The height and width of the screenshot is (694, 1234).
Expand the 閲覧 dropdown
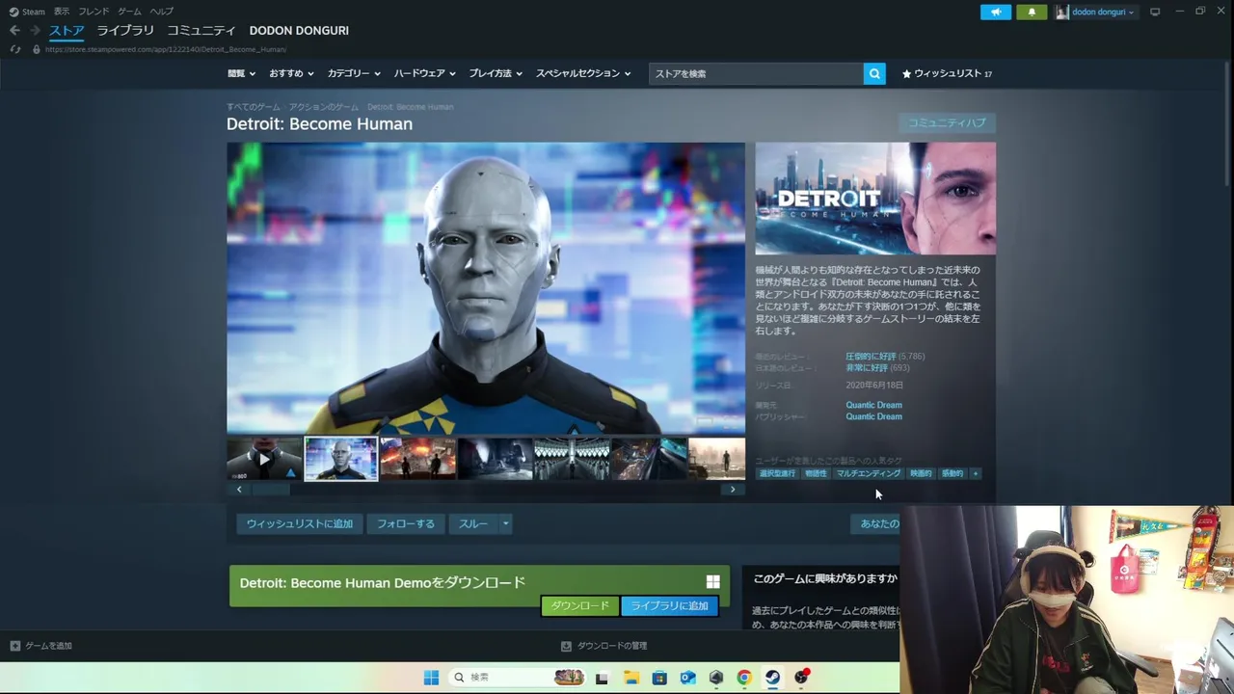[241, 73]
